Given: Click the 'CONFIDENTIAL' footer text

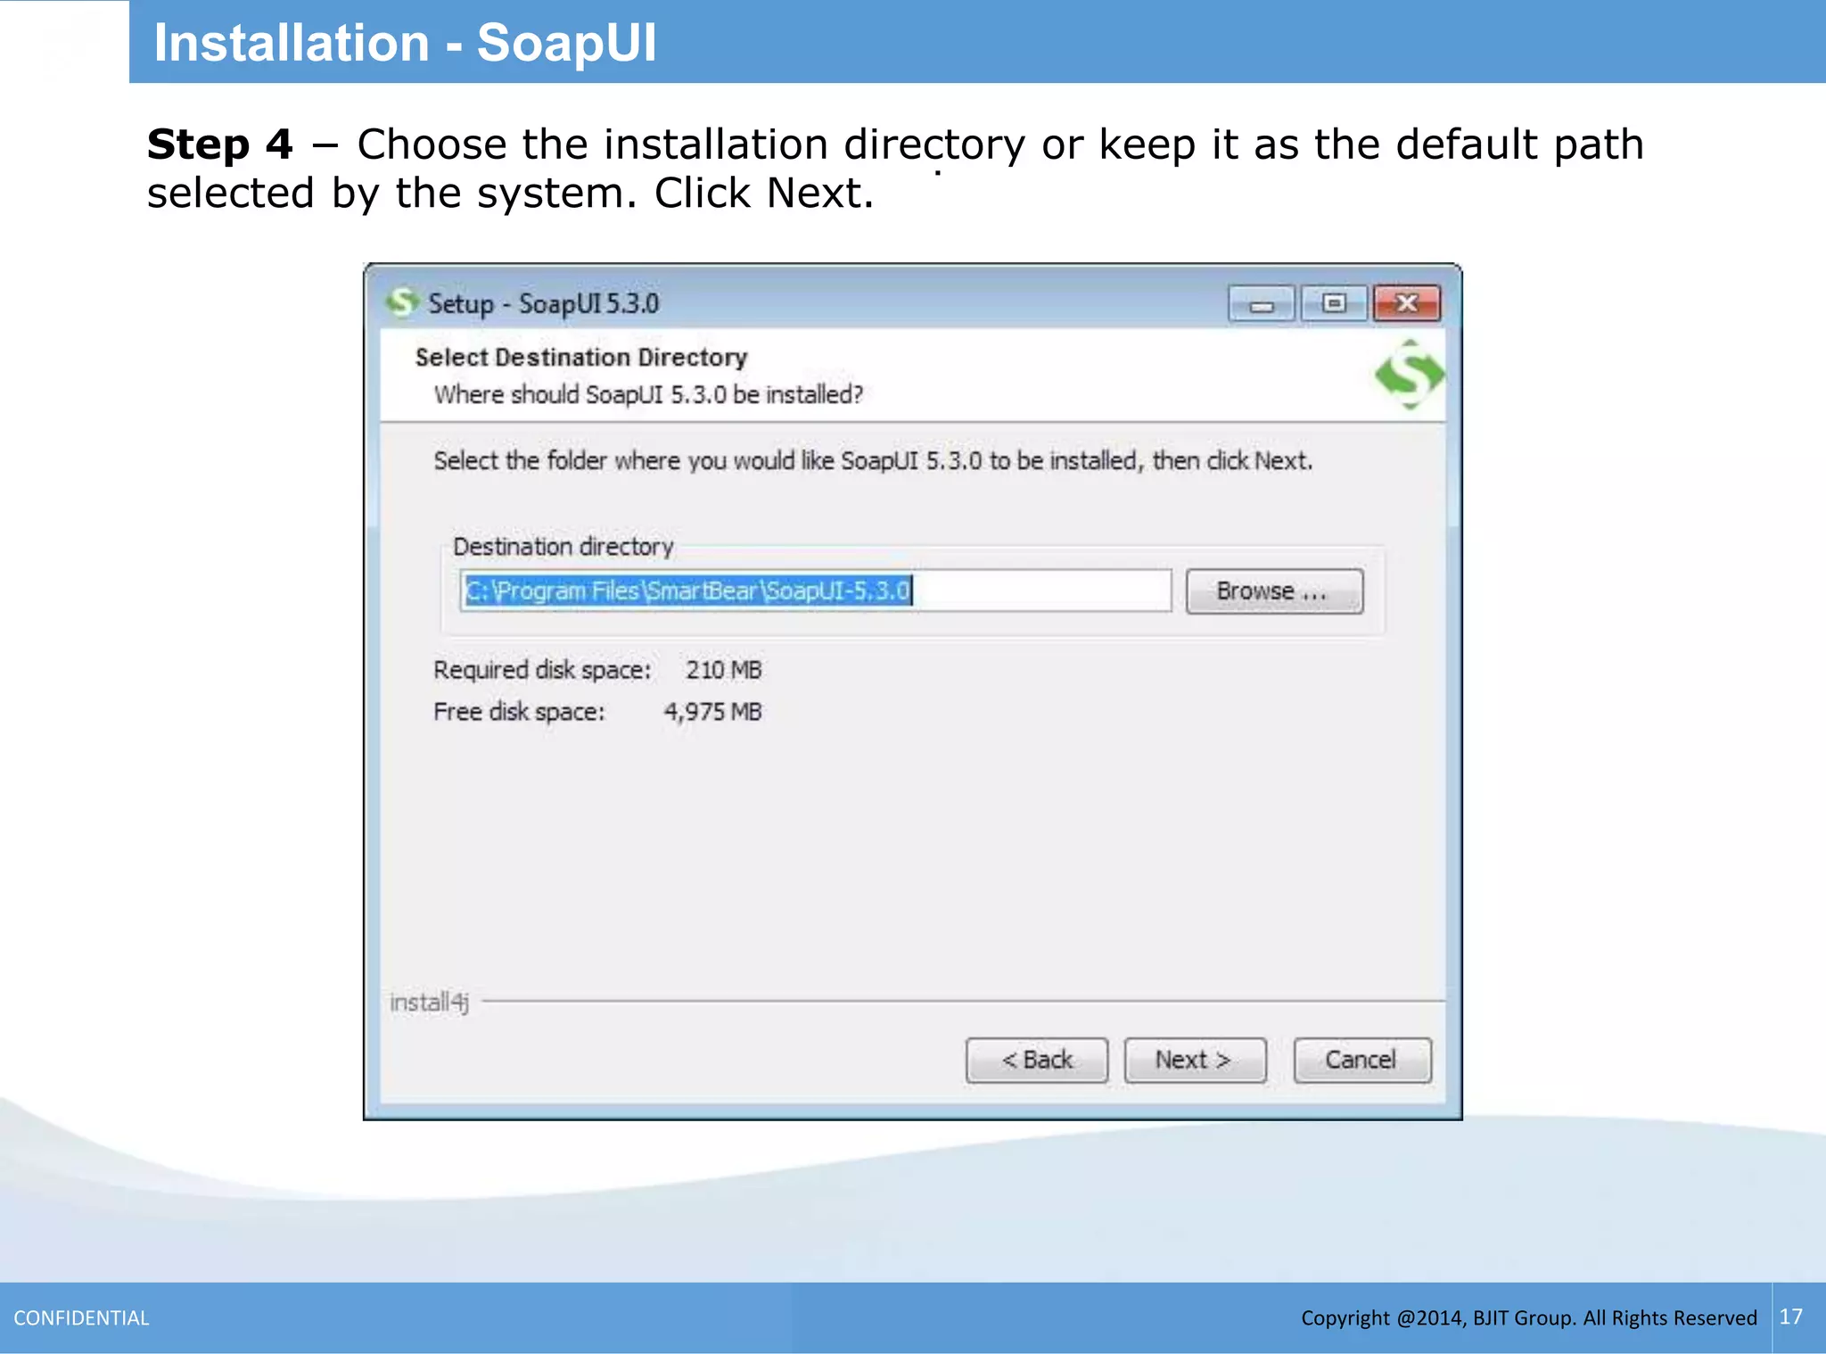Looking at the screenshot, I should click(x=81, y=1318).
